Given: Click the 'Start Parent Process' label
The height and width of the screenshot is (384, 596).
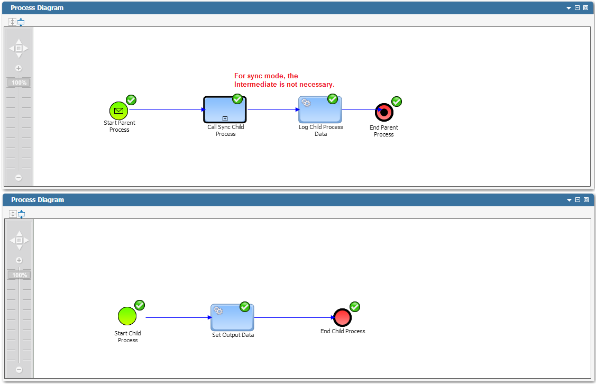Looking at the screenshot, I should coord(120,126).
